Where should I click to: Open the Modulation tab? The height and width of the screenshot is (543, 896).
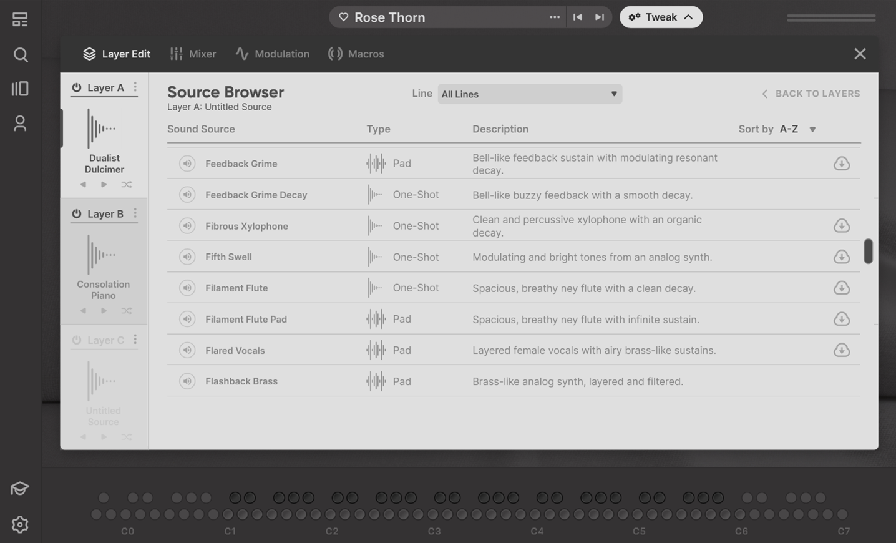tap(272, 54)
